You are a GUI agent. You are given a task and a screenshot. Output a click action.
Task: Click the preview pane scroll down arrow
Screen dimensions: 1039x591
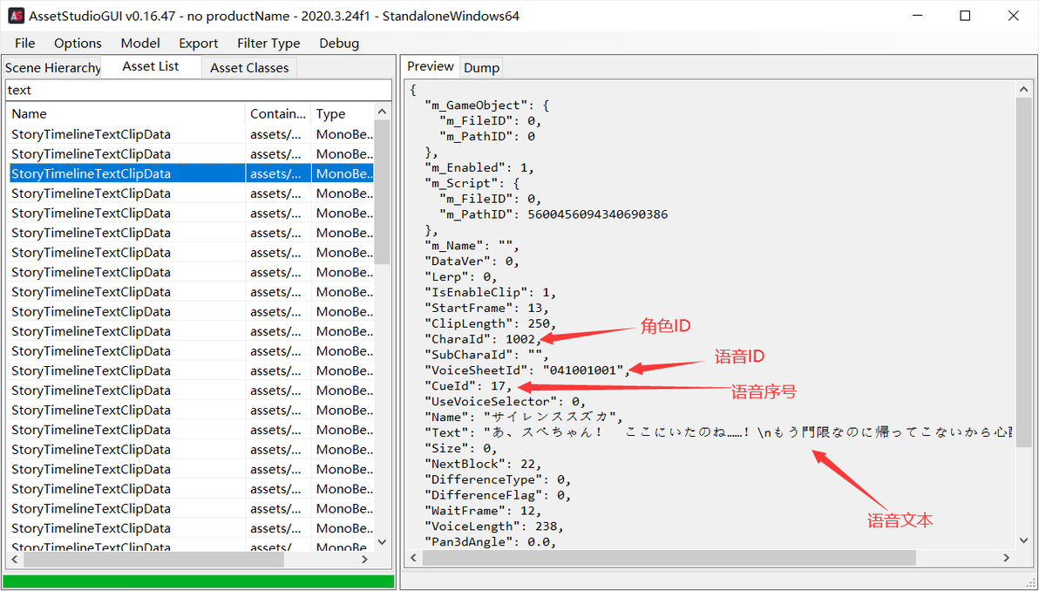point(1024,540)
